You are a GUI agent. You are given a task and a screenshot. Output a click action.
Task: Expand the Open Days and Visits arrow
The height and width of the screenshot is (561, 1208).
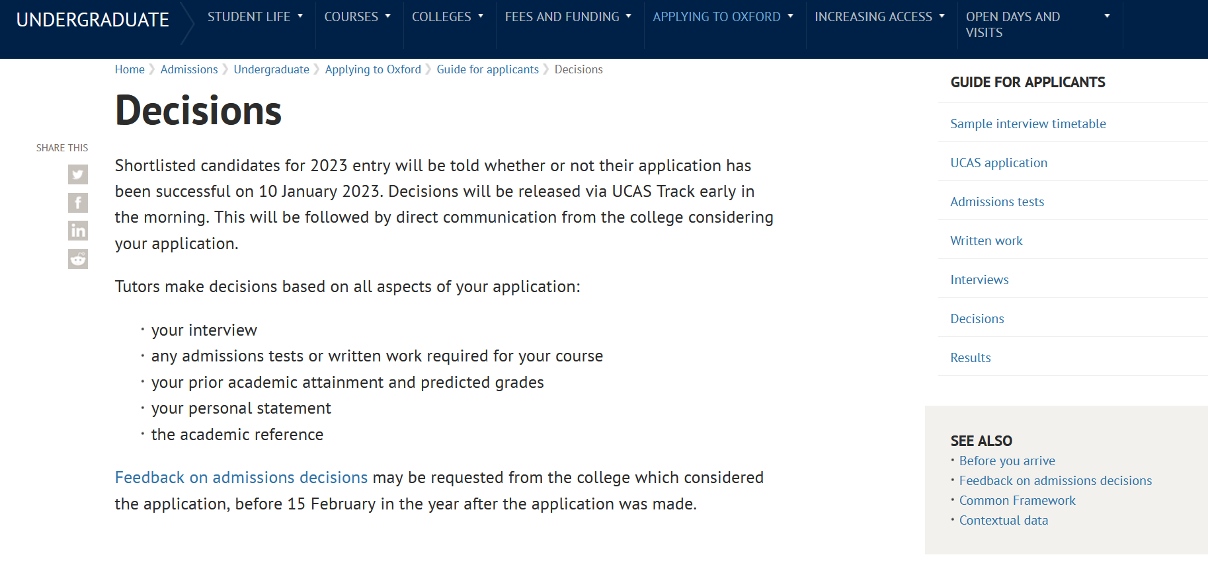click(1107, 16)
